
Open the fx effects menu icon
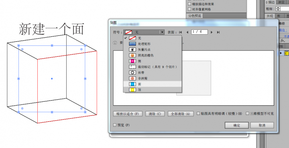[283, 41]
